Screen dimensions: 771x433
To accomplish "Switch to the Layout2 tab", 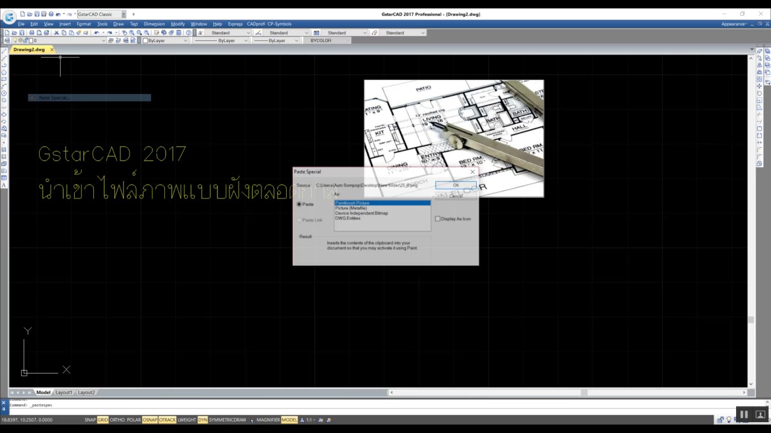I will click(86, 392).
